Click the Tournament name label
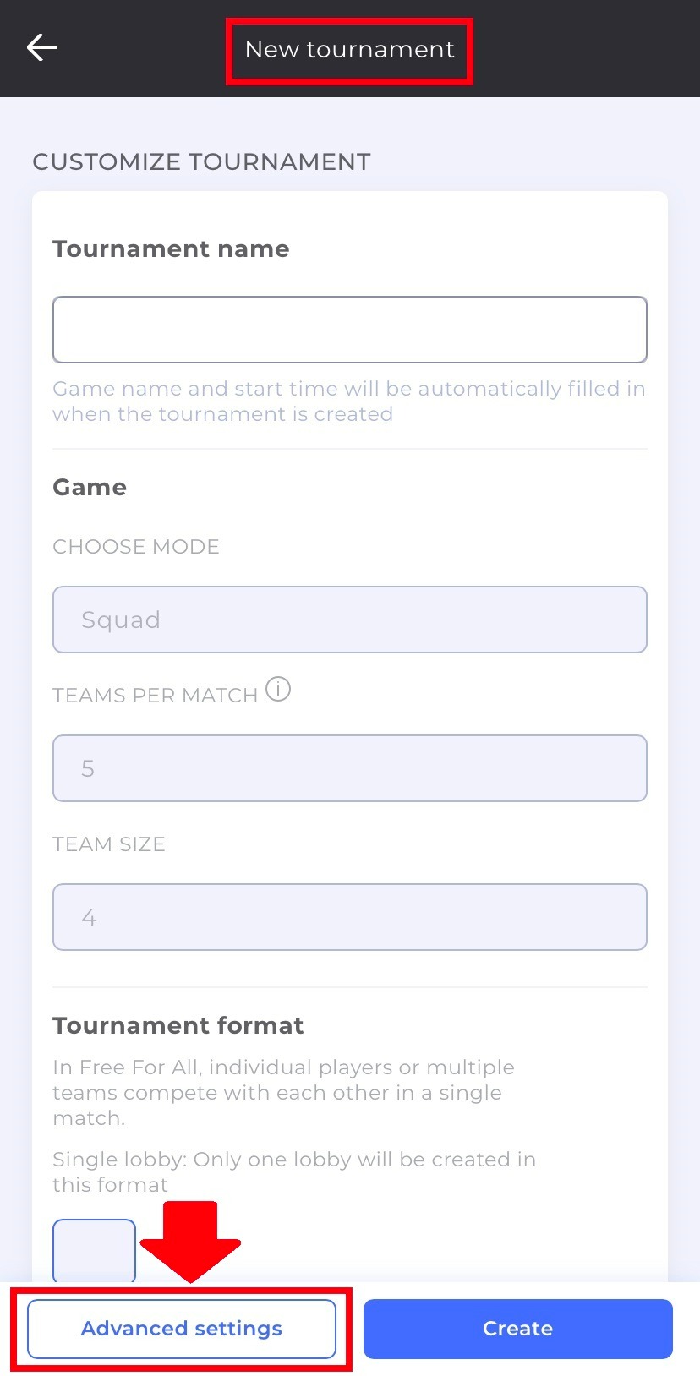 (171, 248)
